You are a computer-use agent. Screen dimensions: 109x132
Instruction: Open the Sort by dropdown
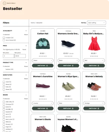point(96,23)
